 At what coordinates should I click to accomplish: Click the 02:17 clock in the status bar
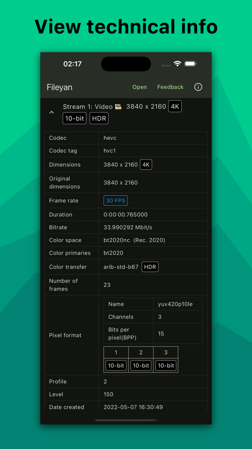click(x=72, y=64)
